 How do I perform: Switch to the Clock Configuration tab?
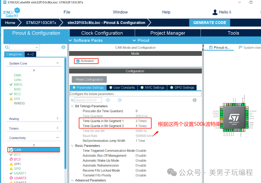click(102, 33)
